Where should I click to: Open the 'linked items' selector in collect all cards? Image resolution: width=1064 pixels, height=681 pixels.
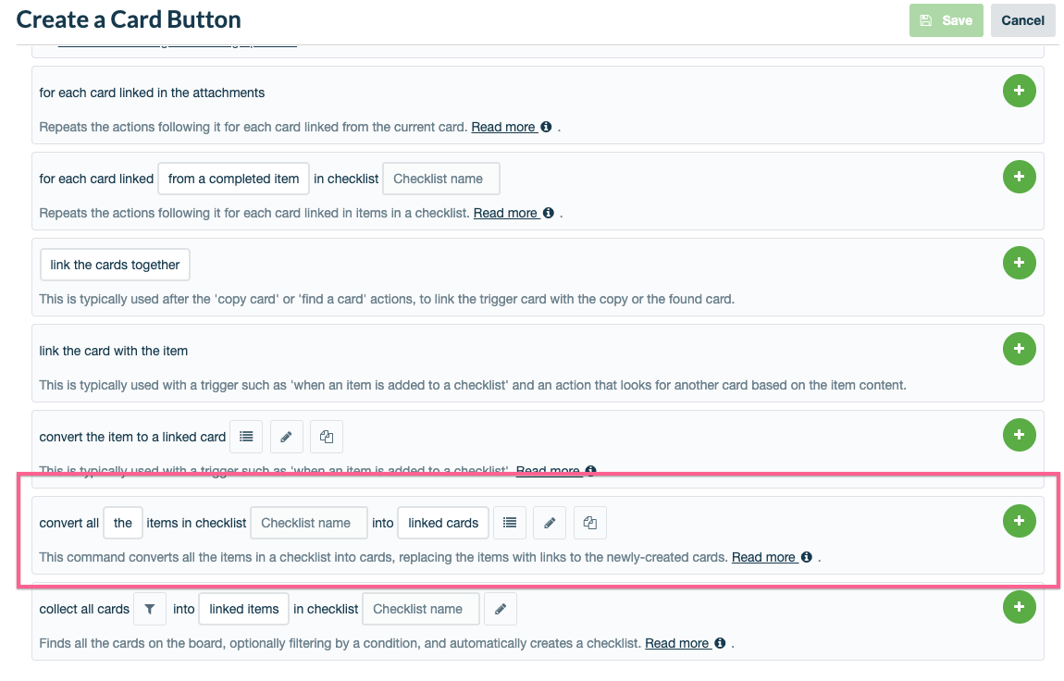[243, 608]
